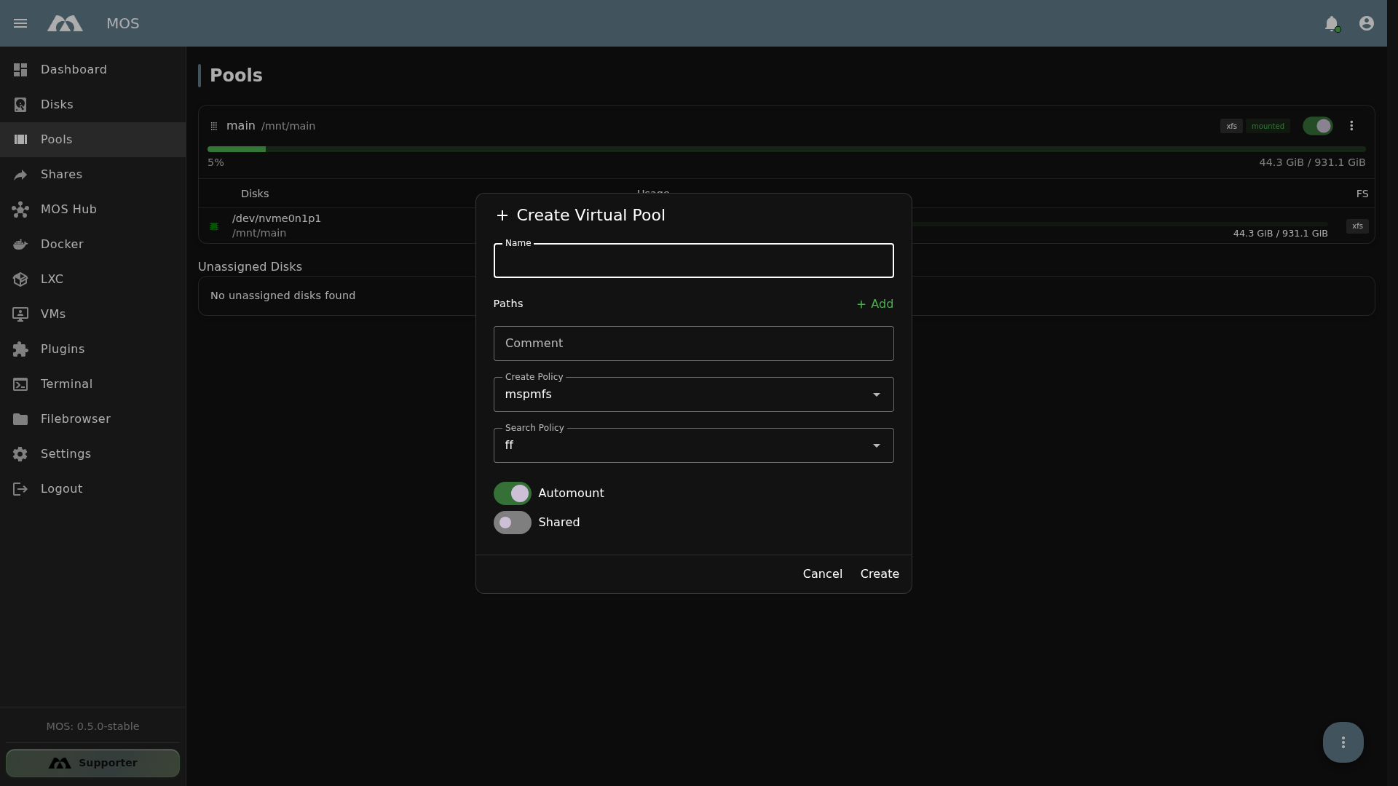The height and width of the screenshot is (786, 1398).
Task: Click the mounted status badge
Action: click(x=1268, y=126)
